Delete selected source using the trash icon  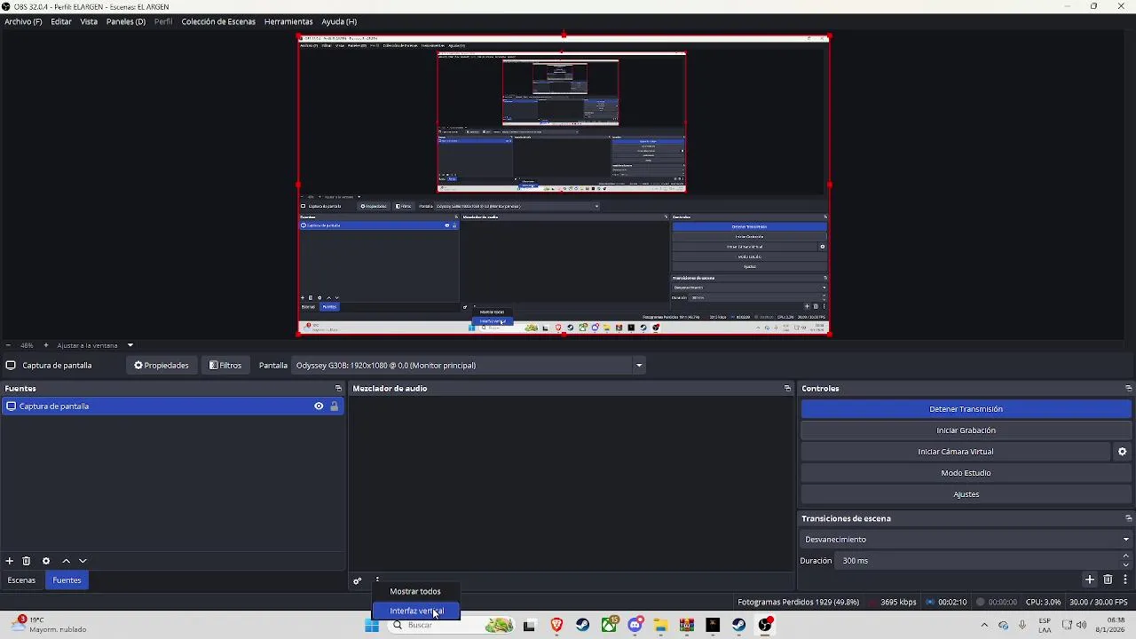27,561
